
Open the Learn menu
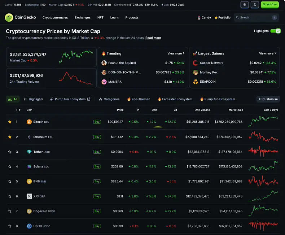coord(114,18)
